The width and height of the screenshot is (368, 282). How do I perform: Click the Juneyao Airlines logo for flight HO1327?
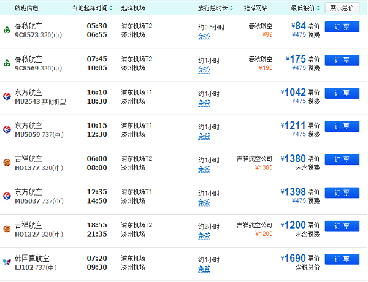point(7,228)
